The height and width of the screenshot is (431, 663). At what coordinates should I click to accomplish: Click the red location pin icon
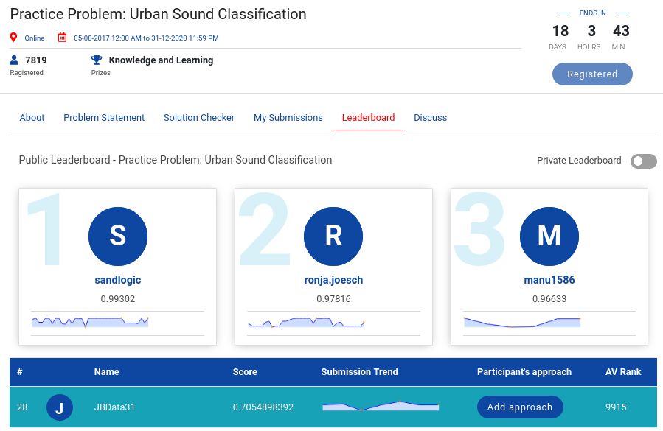[x=13, y=38]
